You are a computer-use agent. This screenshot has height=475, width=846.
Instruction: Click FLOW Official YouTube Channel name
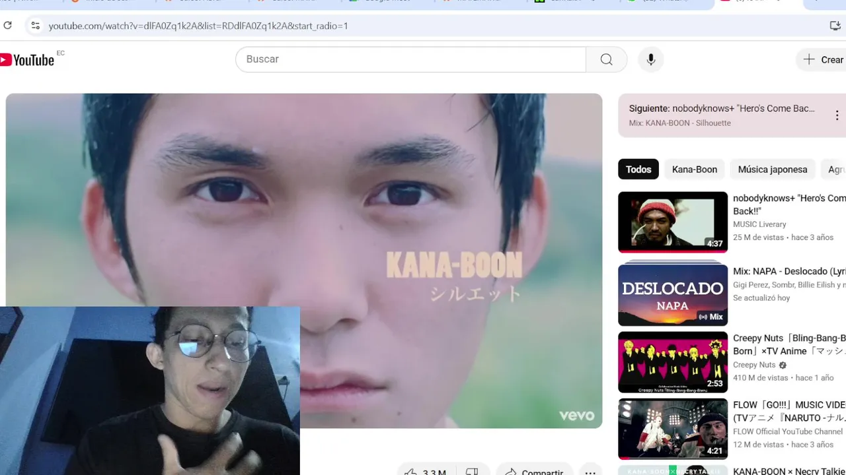tap(788, 431)
